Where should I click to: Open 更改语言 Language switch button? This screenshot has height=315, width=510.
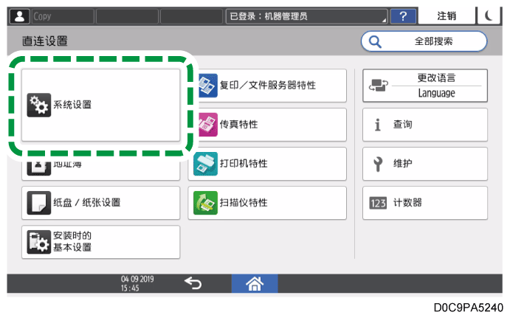tap(425, 86)
